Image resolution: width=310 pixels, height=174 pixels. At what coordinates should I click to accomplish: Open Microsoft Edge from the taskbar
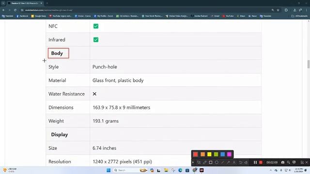180,170
